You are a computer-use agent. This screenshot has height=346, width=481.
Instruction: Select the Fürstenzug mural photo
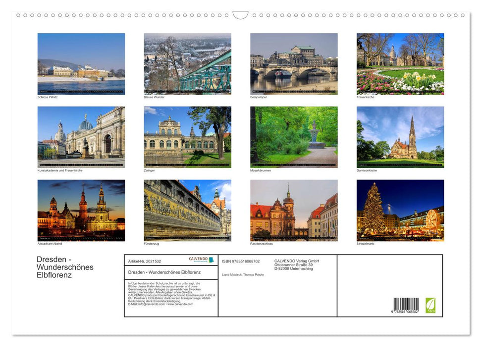187,210
